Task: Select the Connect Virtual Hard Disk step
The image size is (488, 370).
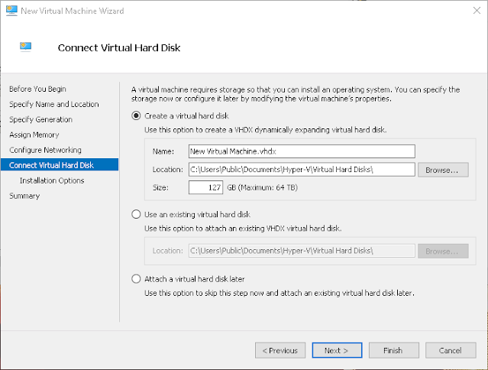Action: coord(51,165)
